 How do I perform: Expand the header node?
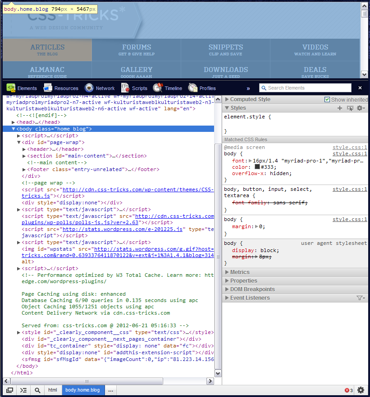(24, 149)
